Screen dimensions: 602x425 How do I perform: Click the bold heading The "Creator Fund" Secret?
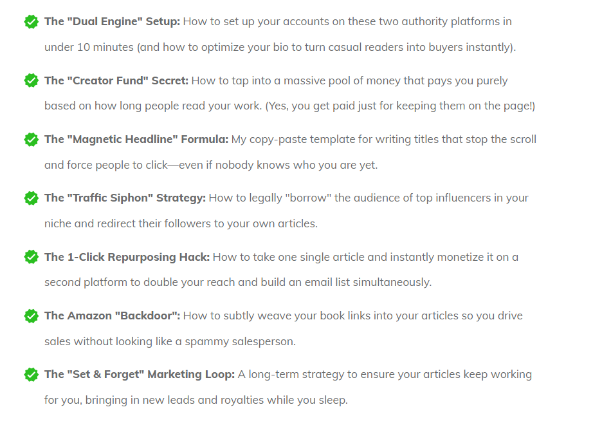(x=116, y=80)
